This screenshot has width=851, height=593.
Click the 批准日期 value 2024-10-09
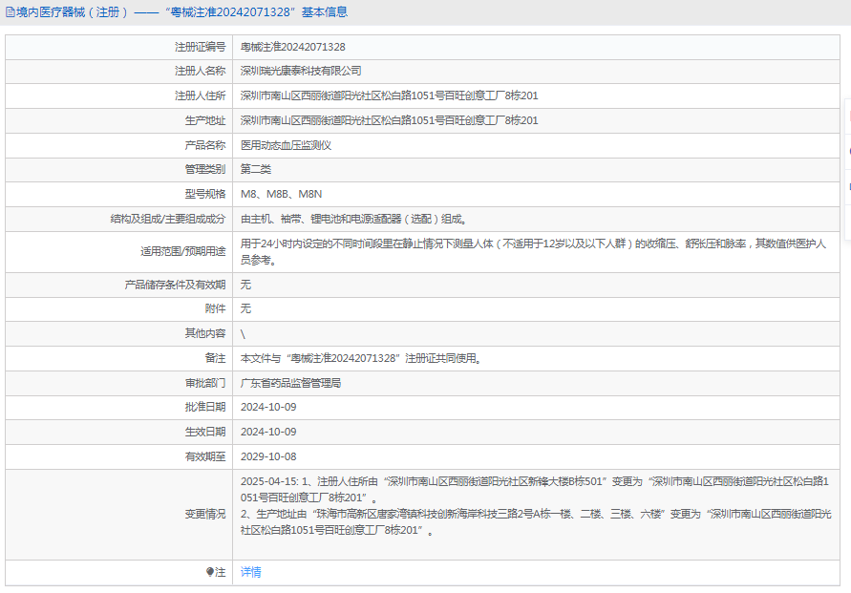point(268,407)
